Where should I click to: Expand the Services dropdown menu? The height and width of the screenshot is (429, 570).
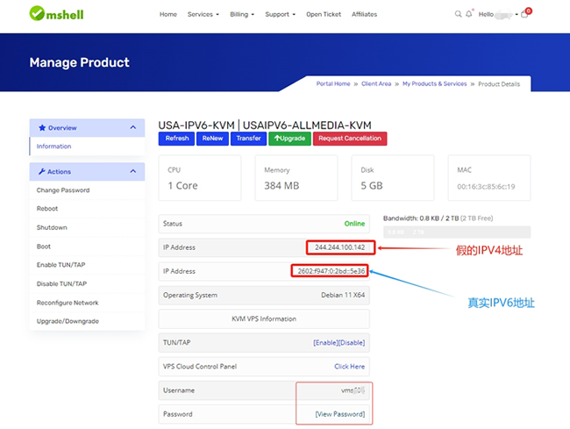[203, 14]
